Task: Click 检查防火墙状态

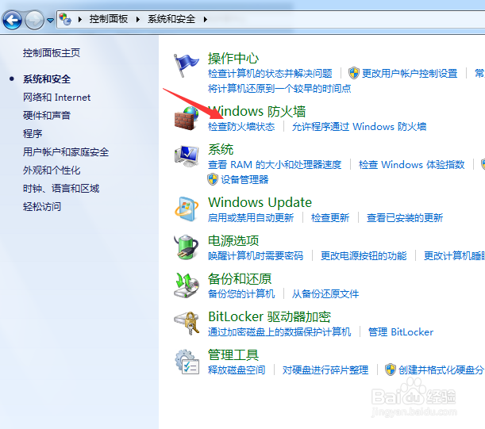Action: [241, 127]
